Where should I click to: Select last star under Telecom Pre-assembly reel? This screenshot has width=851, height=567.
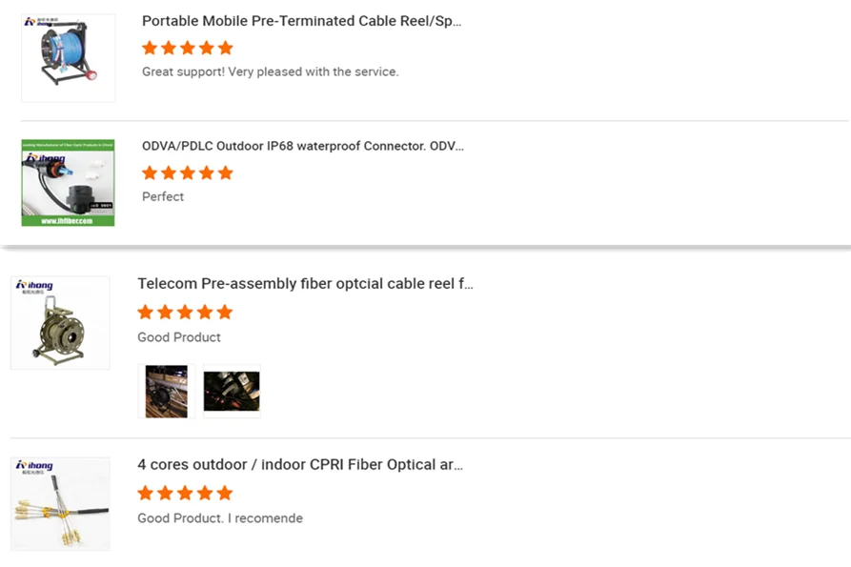(x=224, y=312)
